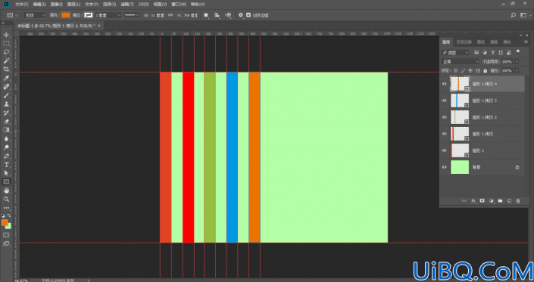Click the height H input field

coord(190,15)
